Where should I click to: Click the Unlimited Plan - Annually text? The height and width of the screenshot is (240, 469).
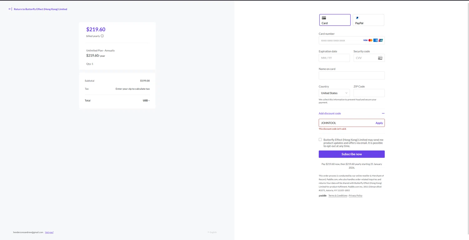(100, 51)
